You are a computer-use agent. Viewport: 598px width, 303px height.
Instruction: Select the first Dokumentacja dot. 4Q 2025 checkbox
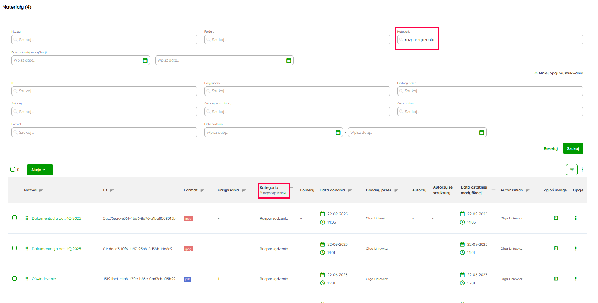click(x=15, y=218)
